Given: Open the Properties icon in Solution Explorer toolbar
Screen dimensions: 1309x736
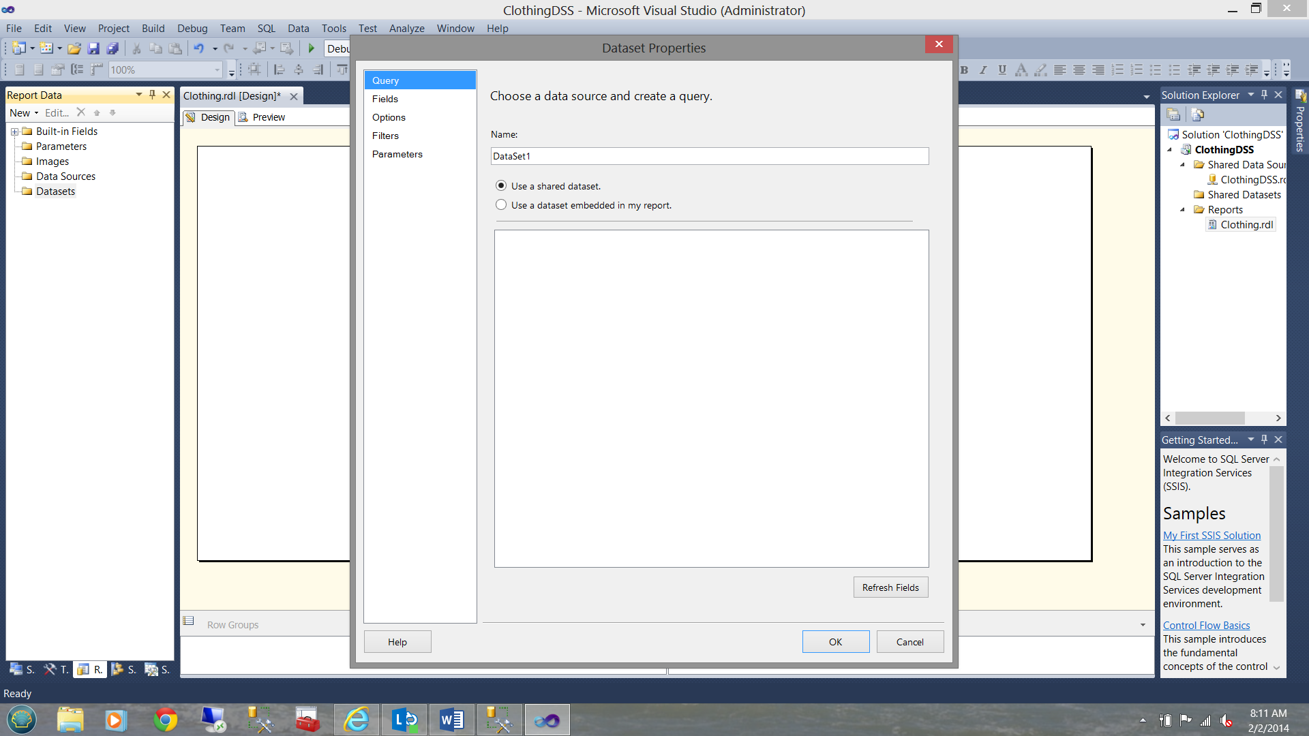Looking at the screenshot, I should (1173, 114).
